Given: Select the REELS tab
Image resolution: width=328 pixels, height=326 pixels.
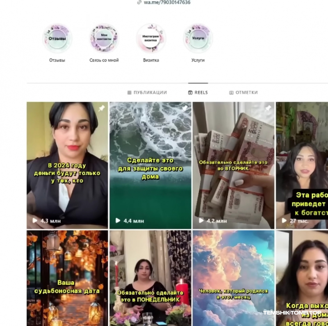Looking at the screenshot, I should [198, 93].
